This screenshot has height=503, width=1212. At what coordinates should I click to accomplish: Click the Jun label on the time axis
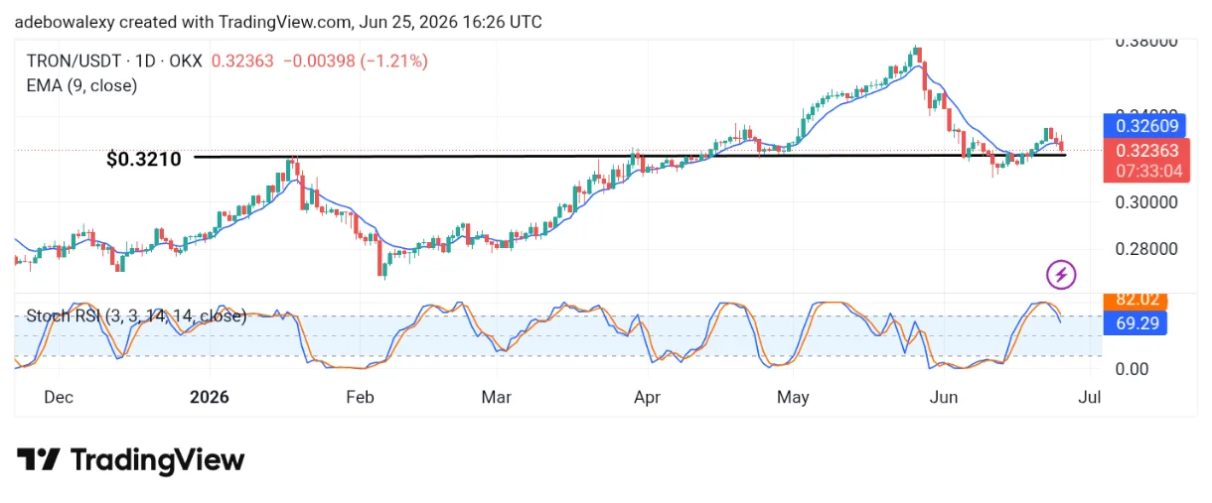pos(946,397)
